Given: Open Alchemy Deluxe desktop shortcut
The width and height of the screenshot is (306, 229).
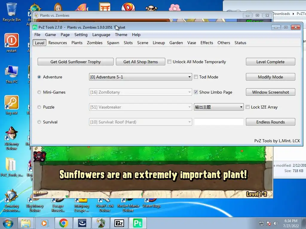Looking at the screenshot, I should (x=12, y=138).
